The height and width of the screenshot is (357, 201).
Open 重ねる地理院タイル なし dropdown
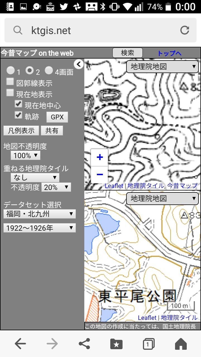click(x=35, y=178)
